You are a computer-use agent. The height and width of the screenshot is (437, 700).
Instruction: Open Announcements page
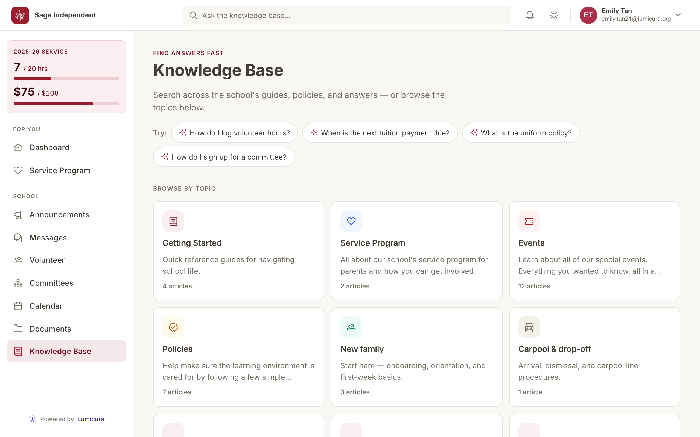click(59, 215)
